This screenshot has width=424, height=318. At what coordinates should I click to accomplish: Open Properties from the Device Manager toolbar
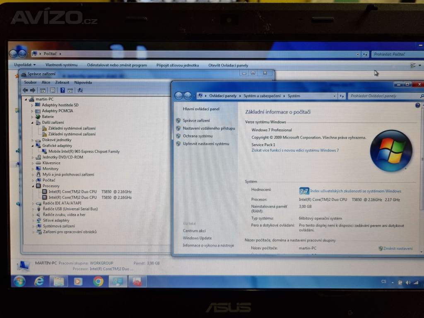(x=53, y=91)
